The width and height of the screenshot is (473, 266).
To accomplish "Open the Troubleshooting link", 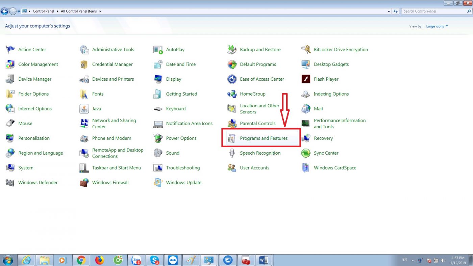I will [x=183, y=168].
